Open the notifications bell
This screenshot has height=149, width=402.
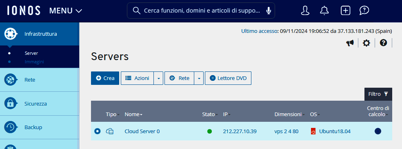(324, 11)
